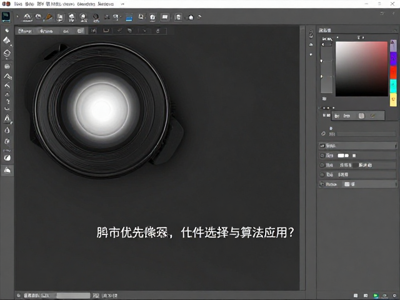Screen dimensions: 400x300
Task: Click the empty input field below the color panel
Action: (367, 134)
